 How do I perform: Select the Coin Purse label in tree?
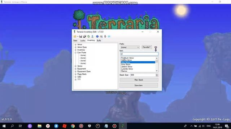coord(82,53)
